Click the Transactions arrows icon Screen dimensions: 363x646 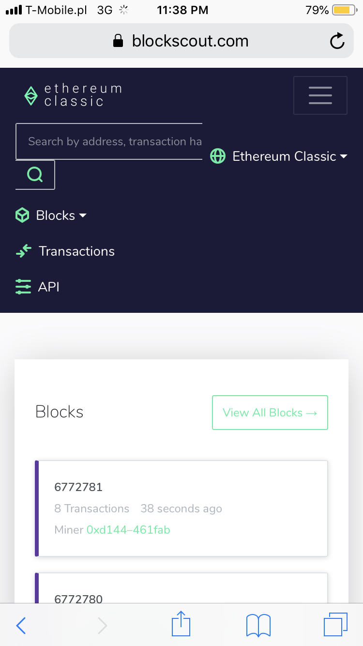[23, 251]
